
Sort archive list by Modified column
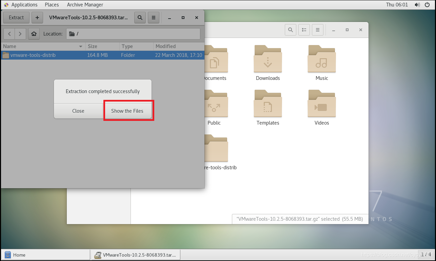(179, 46)
